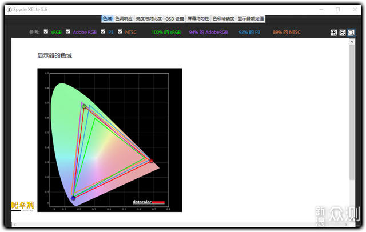Click the SpyderXElite app icon in title bar
The width and height of the screenshot is (366, 232).
pyautogui.click(x=9, y=10)
